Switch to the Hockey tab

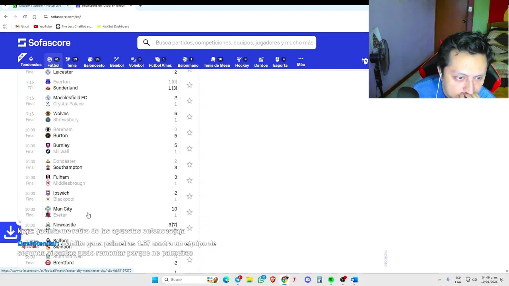[242, 62]
